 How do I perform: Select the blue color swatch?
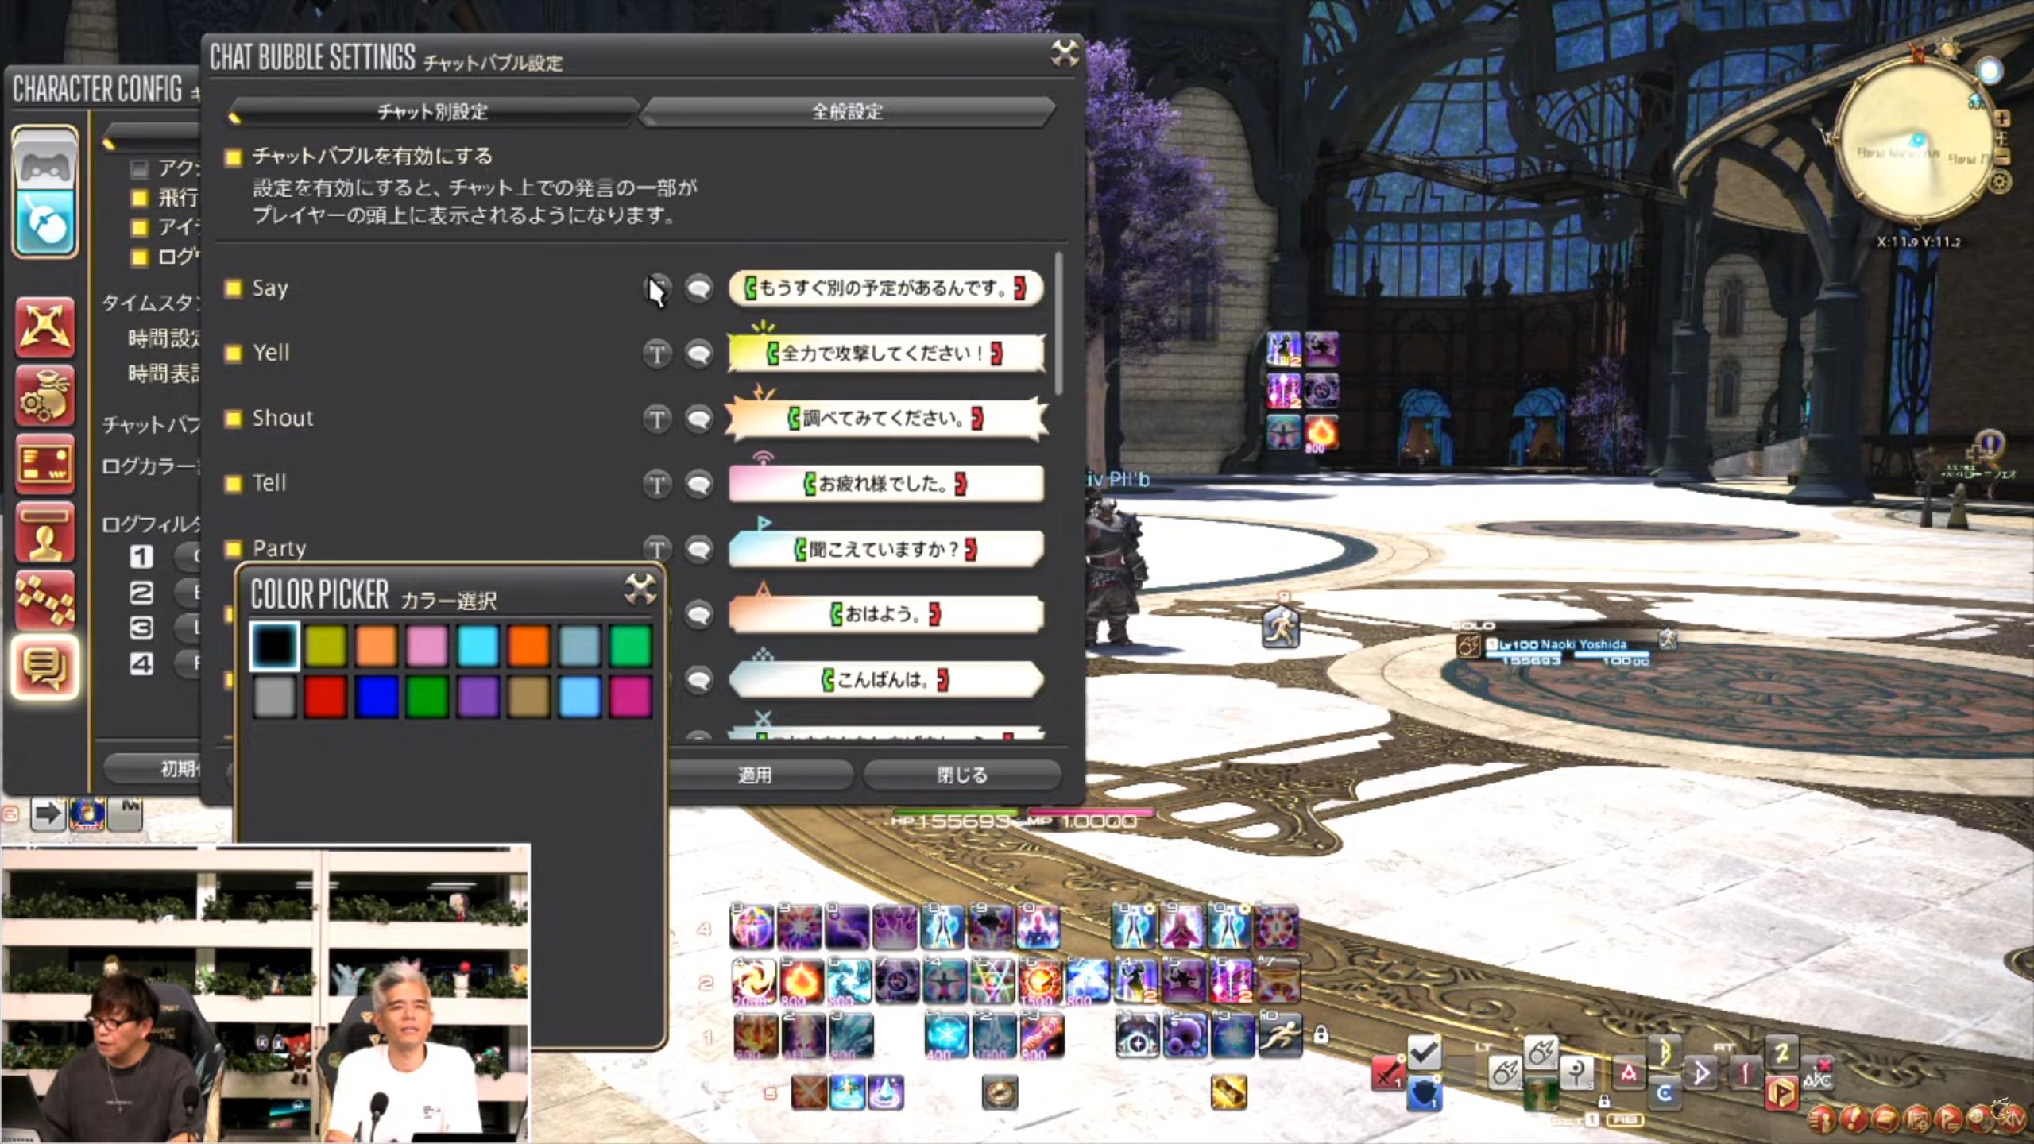click(x=376, y=697)
